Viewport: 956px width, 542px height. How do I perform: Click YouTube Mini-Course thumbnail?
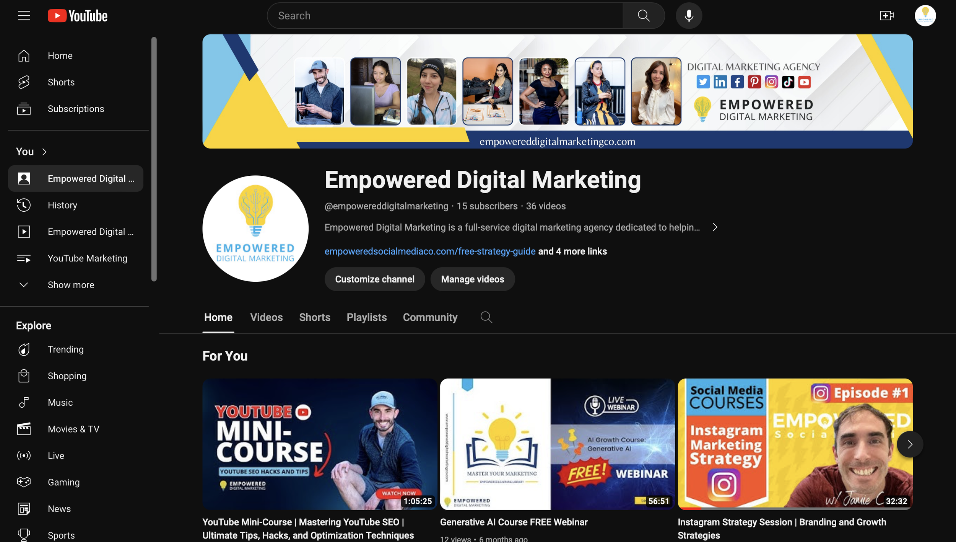(320, 444)
